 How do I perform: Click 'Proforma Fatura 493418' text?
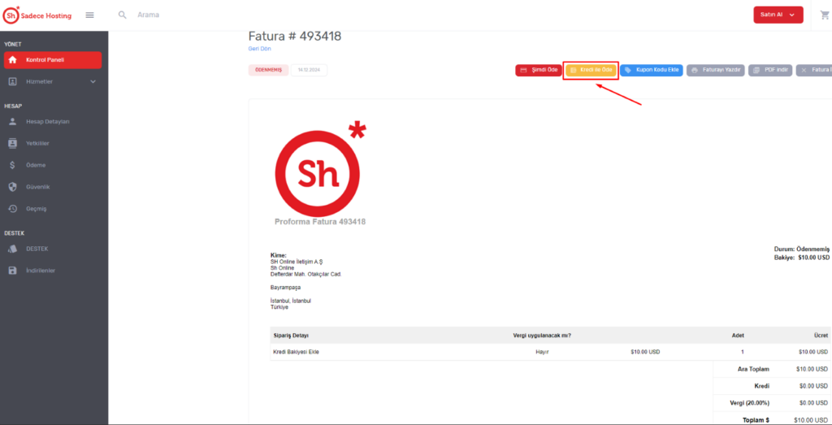pyautogui.click(x=320, y=222)
